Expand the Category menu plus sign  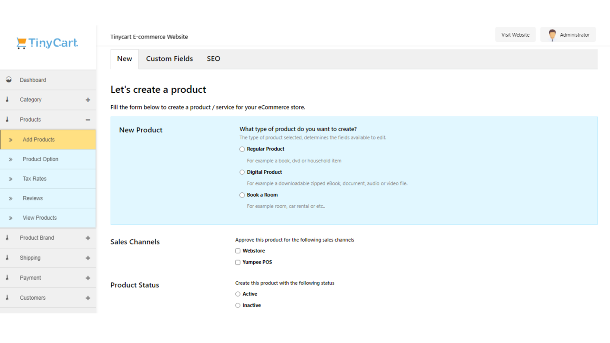88,100
